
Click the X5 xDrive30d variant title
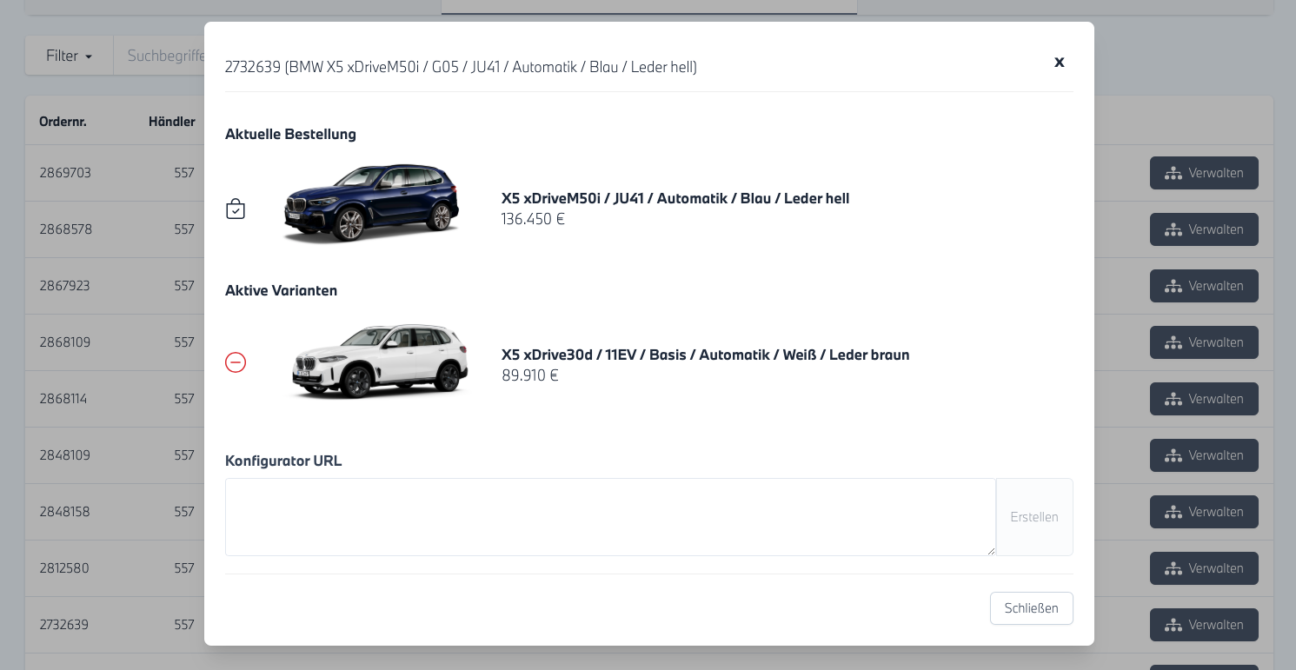pyautogui.click(x=705, y=355)
